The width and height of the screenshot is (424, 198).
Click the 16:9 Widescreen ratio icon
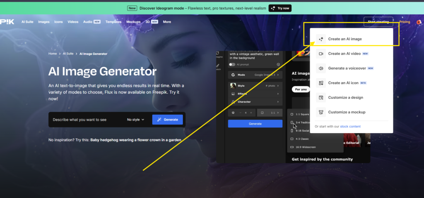tap(292, 147)
